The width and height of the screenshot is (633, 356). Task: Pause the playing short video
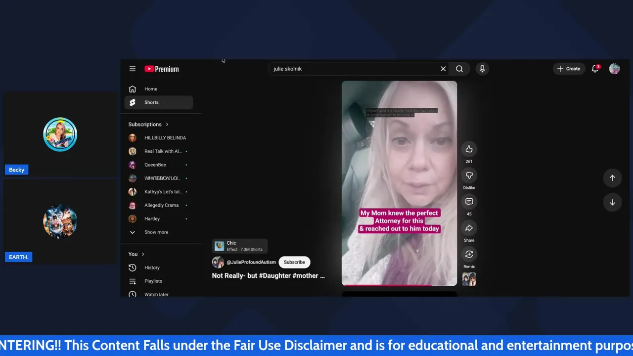pos(399,183)
